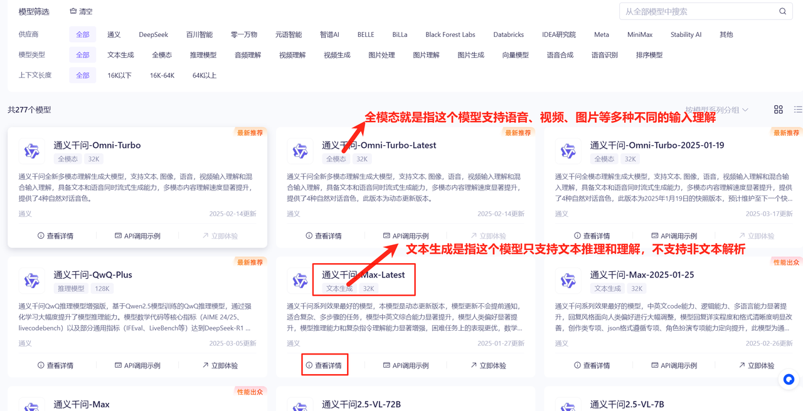Screen dimensions: 803x411
Task: Expand the 按模型系列分组 dropdown
Action: coord(717,110)
